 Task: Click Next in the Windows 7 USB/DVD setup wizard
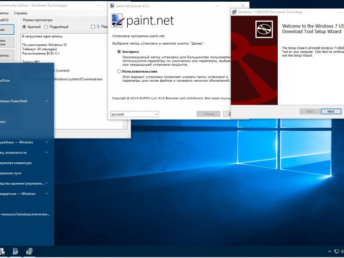pos(331,111)
